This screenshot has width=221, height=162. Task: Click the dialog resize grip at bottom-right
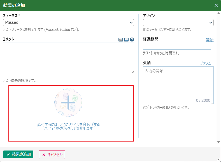tap(218, 159)
